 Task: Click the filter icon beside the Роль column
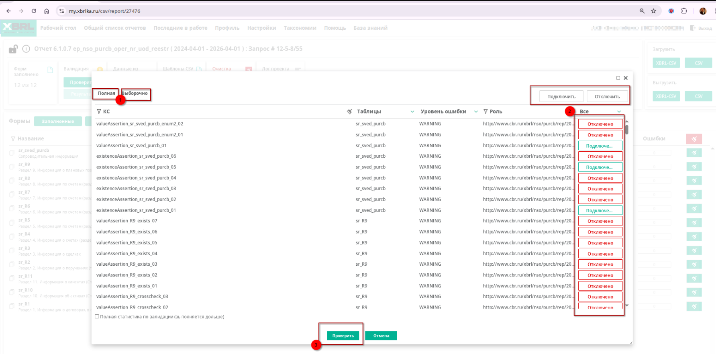(485, 112)
